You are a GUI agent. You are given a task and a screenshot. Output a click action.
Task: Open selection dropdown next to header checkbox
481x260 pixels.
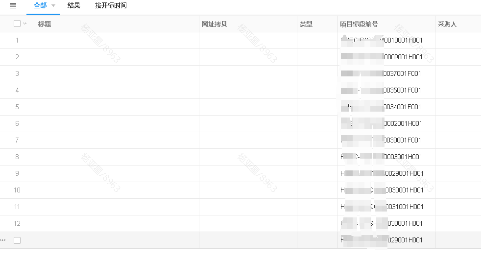coord(25,24)
